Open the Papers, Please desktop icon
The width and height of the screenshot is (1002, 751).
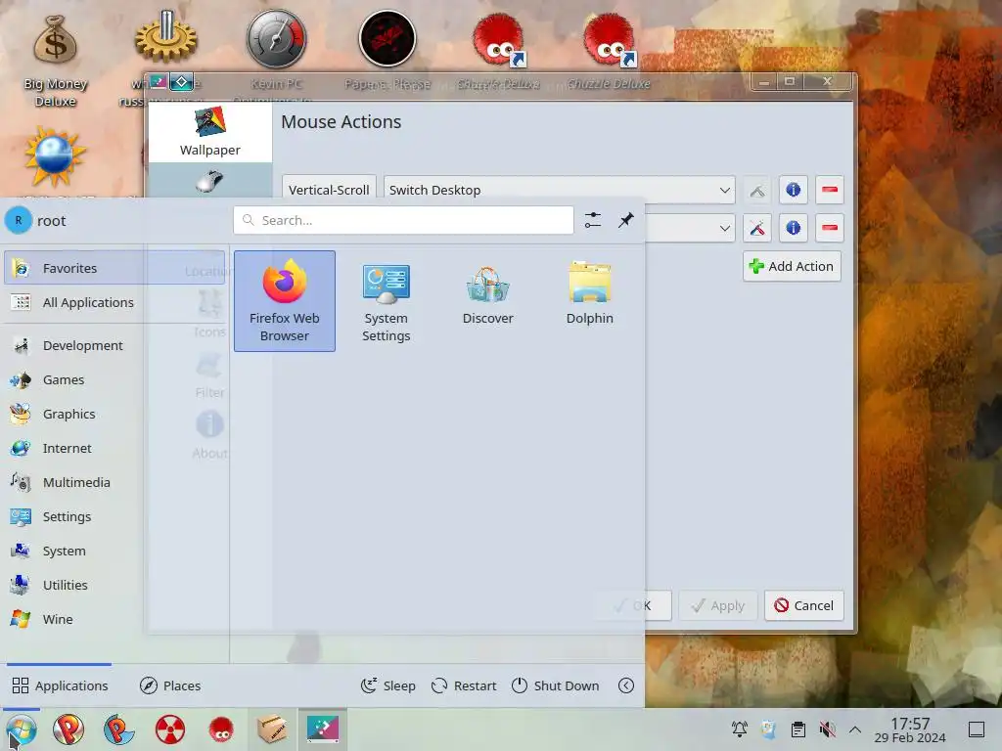[x=387, y=38]
